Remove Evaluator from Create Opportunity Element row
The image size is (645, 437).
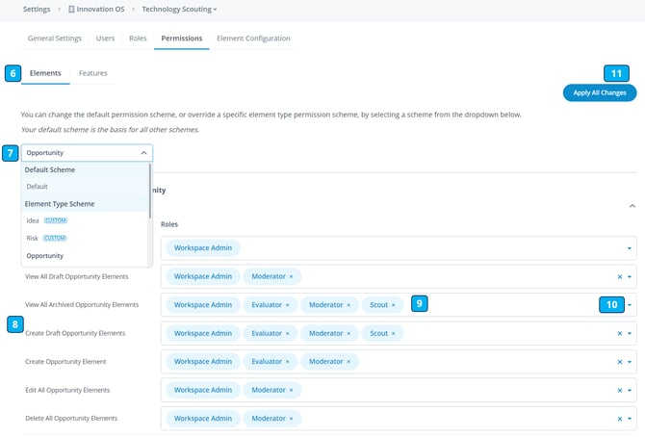click(287, 362)
